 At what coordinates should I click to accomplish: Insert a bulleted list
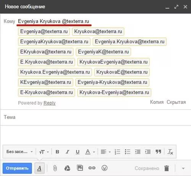click(128, 152)
